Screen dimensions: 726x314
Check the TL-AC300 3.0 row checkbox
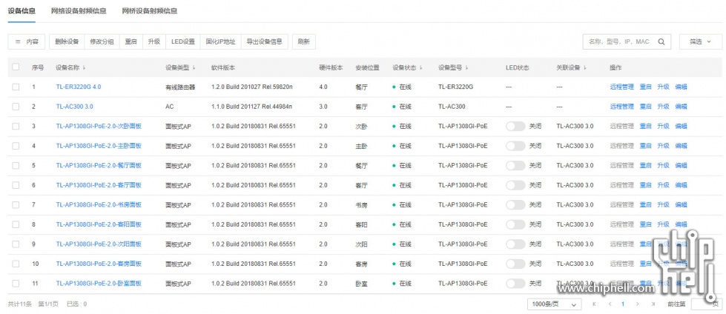16,107
